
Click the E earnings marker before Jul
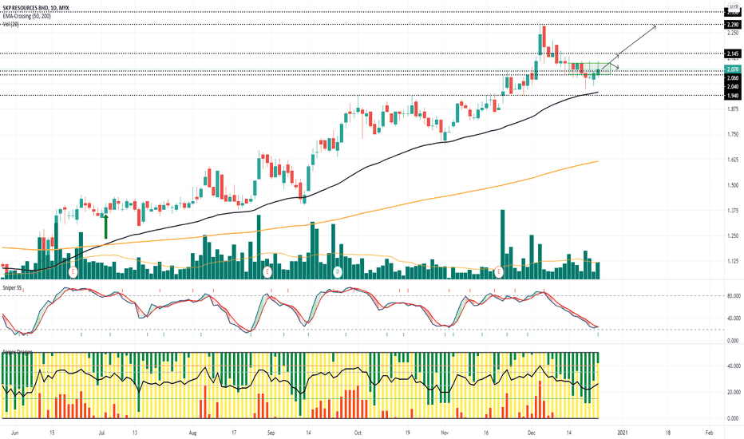73,272
